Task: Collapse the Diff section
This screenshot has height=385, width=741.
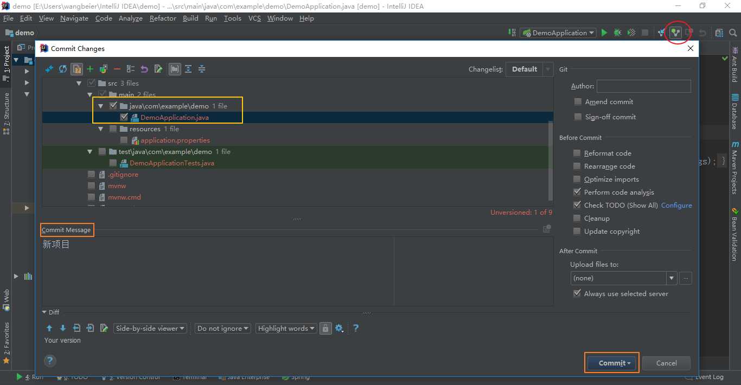Action: [44, 312]
